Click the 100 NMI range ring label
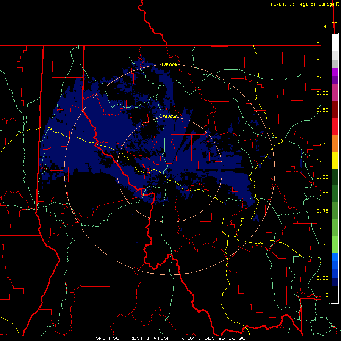 click(169, 64)
